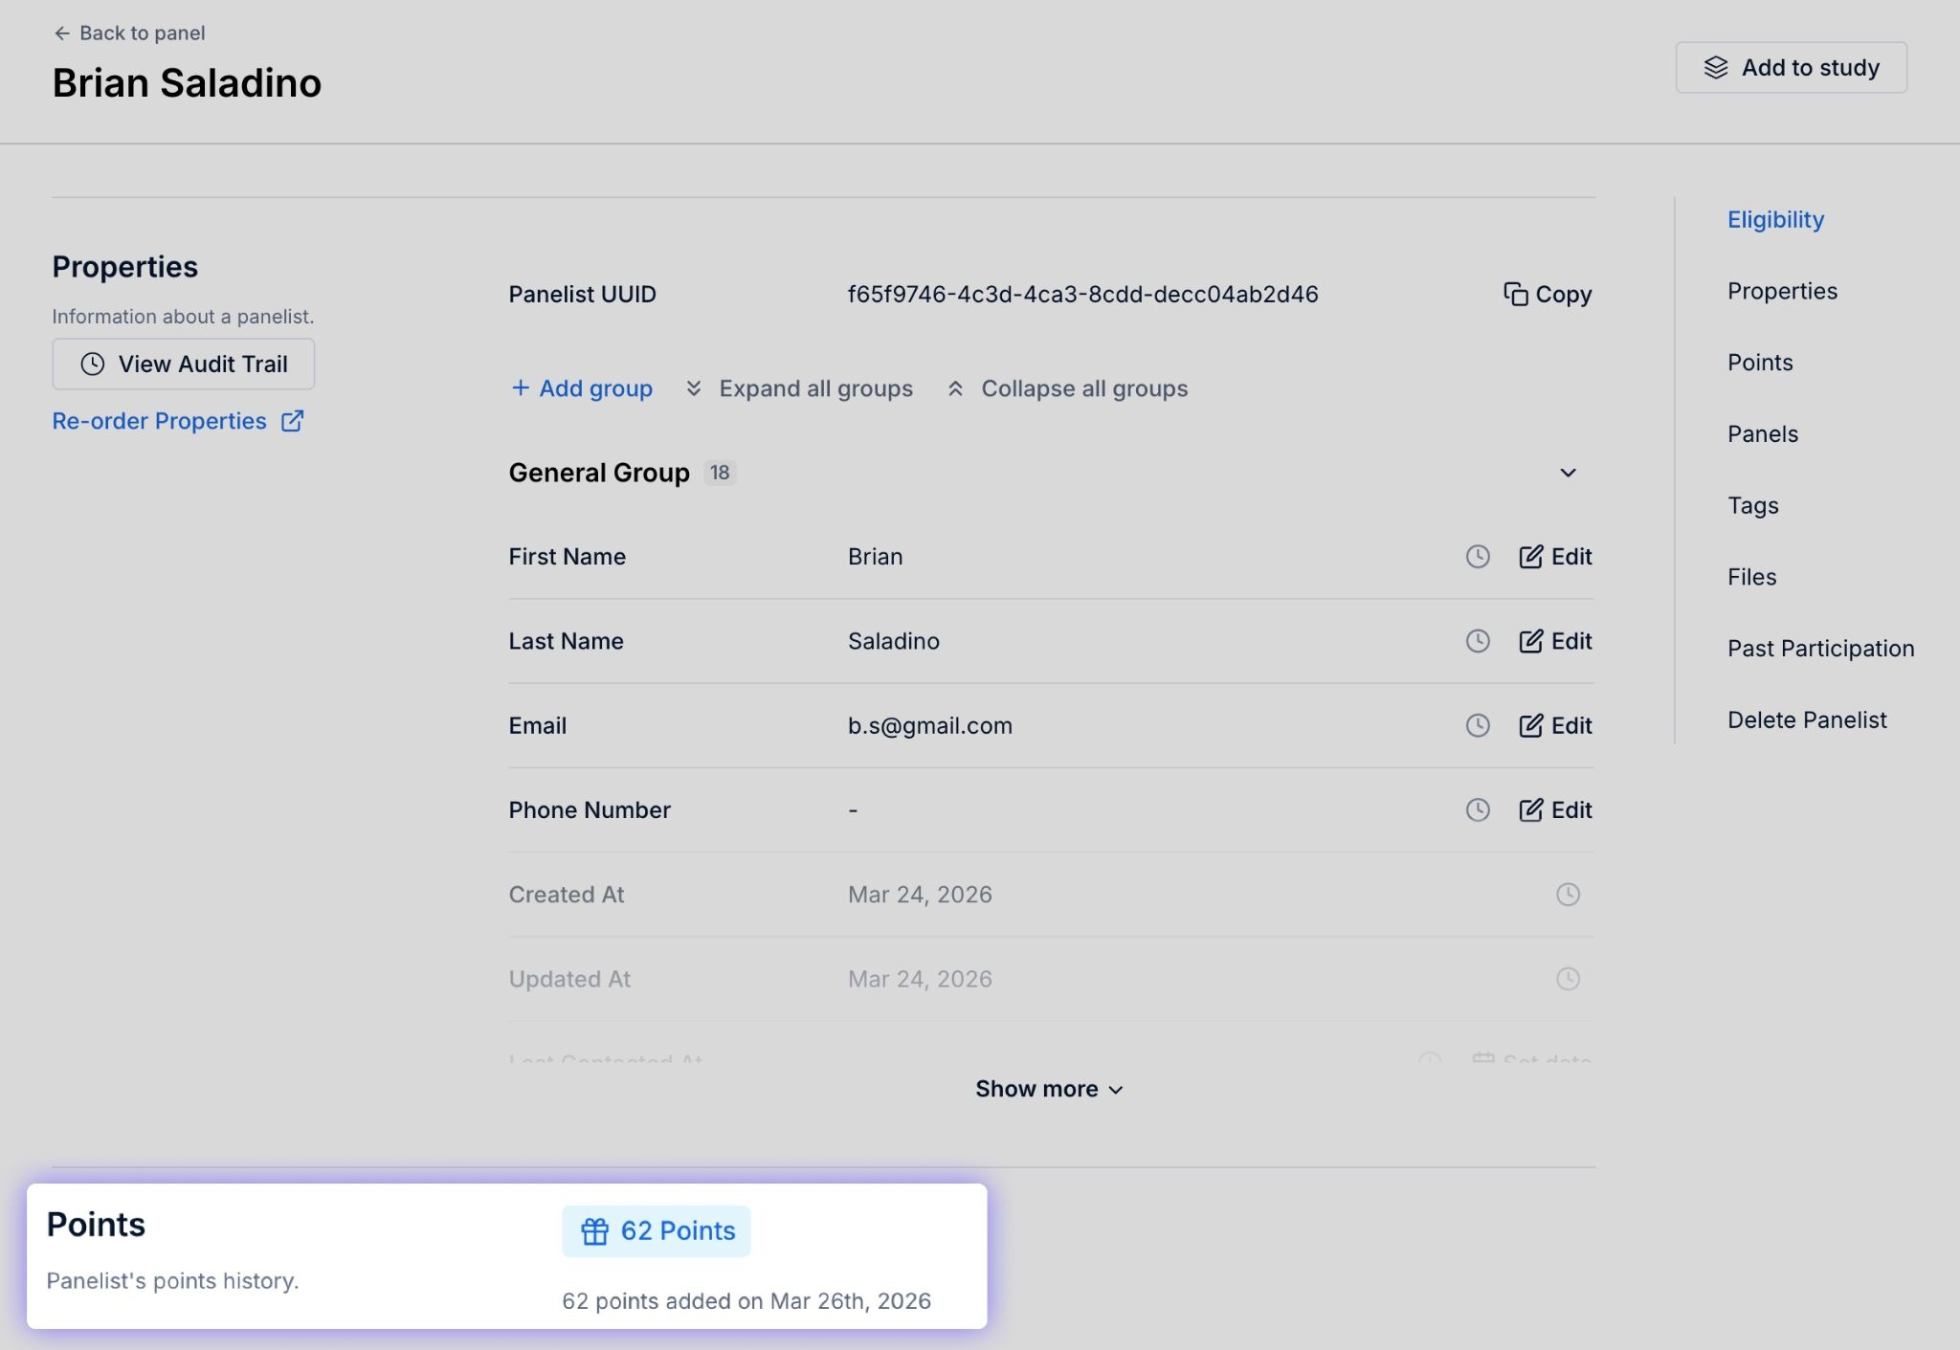Click the external link icon for Re-order Properties
1960x1350 pixels.
pos(292,421)
